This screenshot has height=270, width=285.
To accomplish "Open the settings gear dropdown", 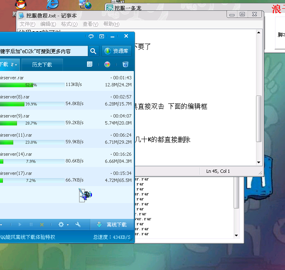I will (63, 225).
